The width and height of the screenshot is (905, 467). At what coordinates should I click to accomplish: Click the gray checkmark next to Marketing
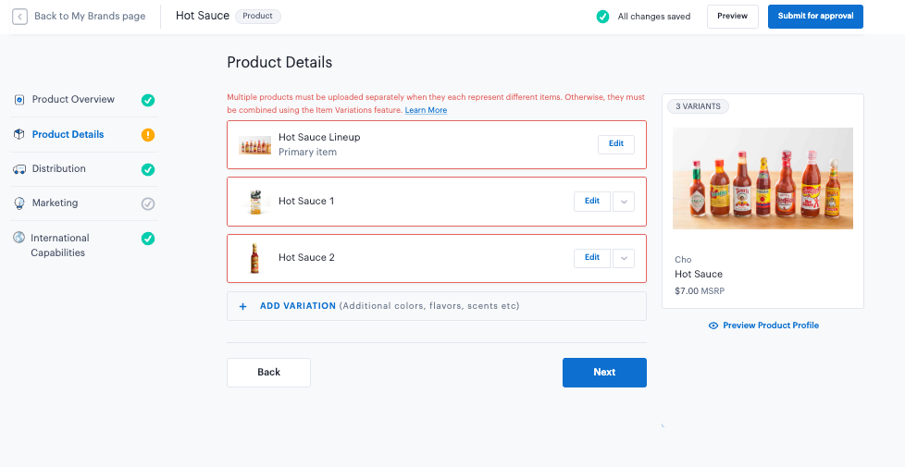pos(148,203)
